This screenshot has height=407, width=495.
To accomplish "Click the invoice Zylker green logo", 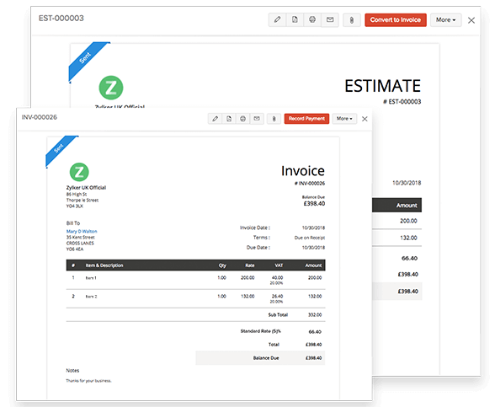I will [x=79, y=172].
